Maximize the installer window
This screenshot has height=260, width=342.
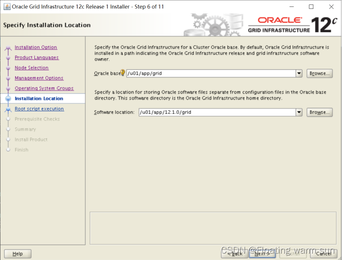(311, 7)
